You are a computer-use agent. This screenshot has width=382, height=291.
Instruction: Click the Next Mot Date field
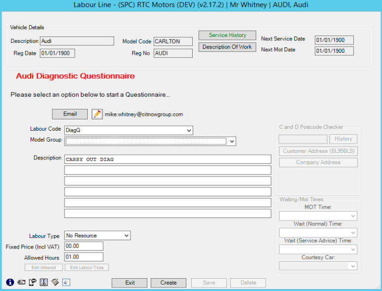point(334,51)
